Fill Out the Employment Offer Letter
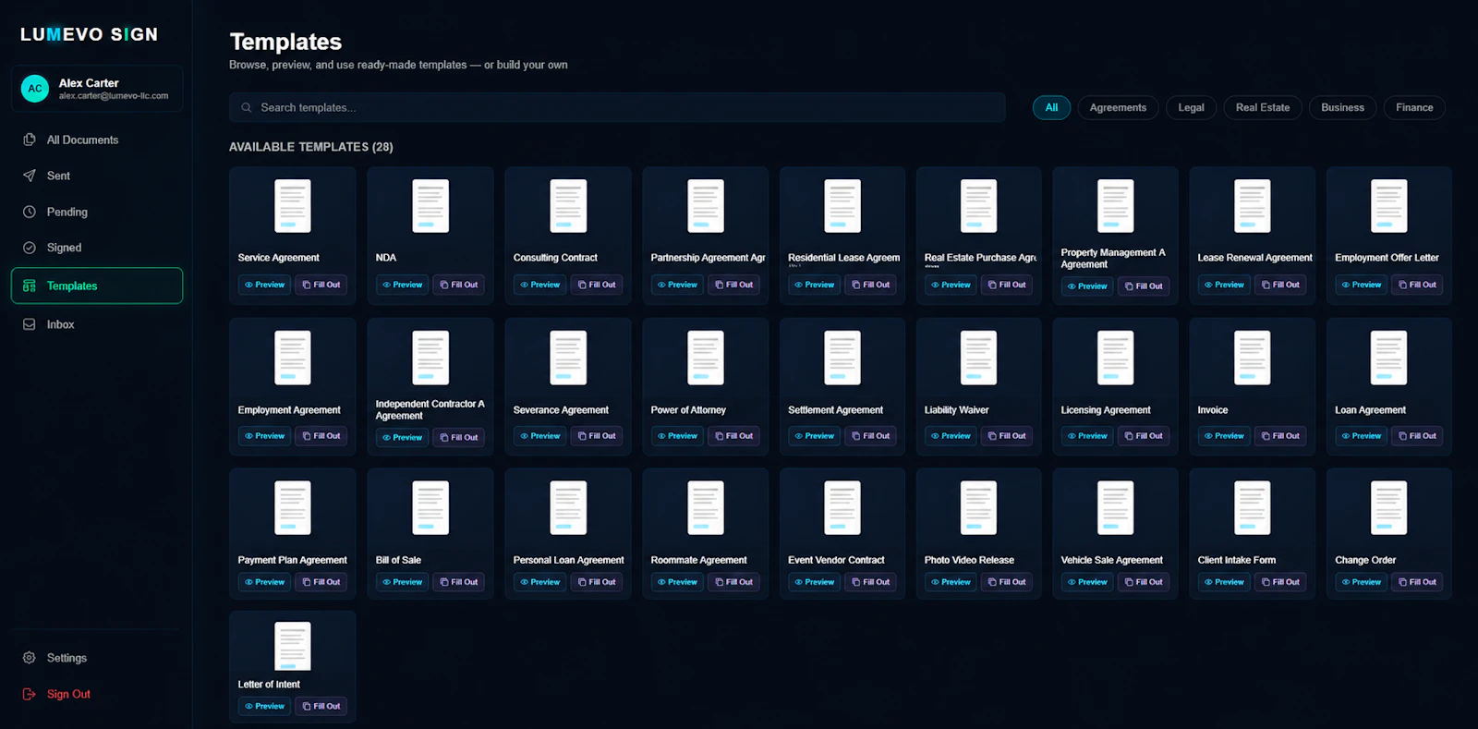The image size is (1478, 729). click(1417, 285)
